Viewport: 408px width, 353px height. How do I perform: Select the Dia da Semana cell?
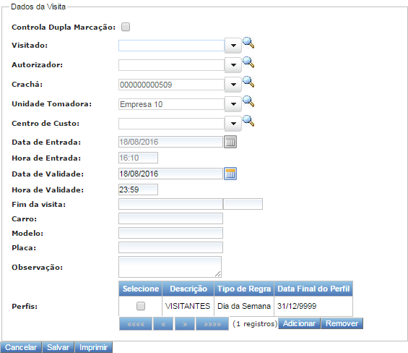click(244, 306)
